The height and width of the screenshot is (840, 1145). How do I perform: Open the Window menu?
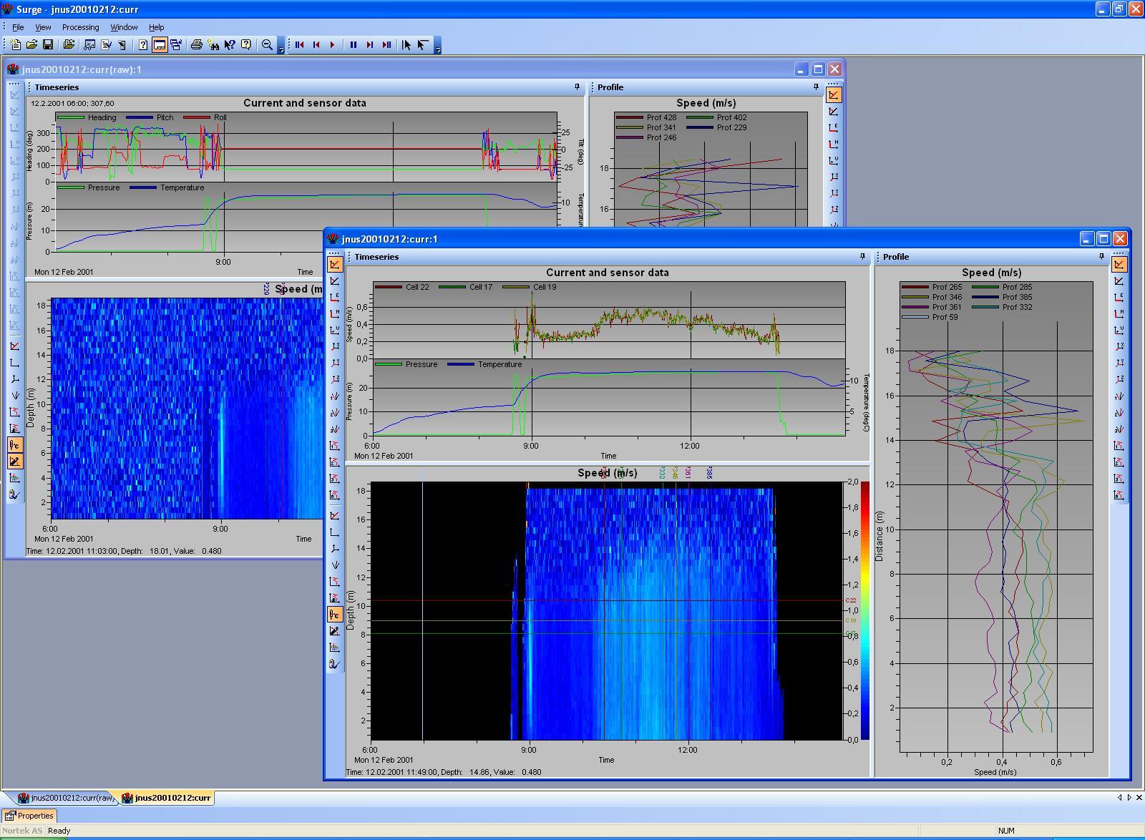[124, 27]
